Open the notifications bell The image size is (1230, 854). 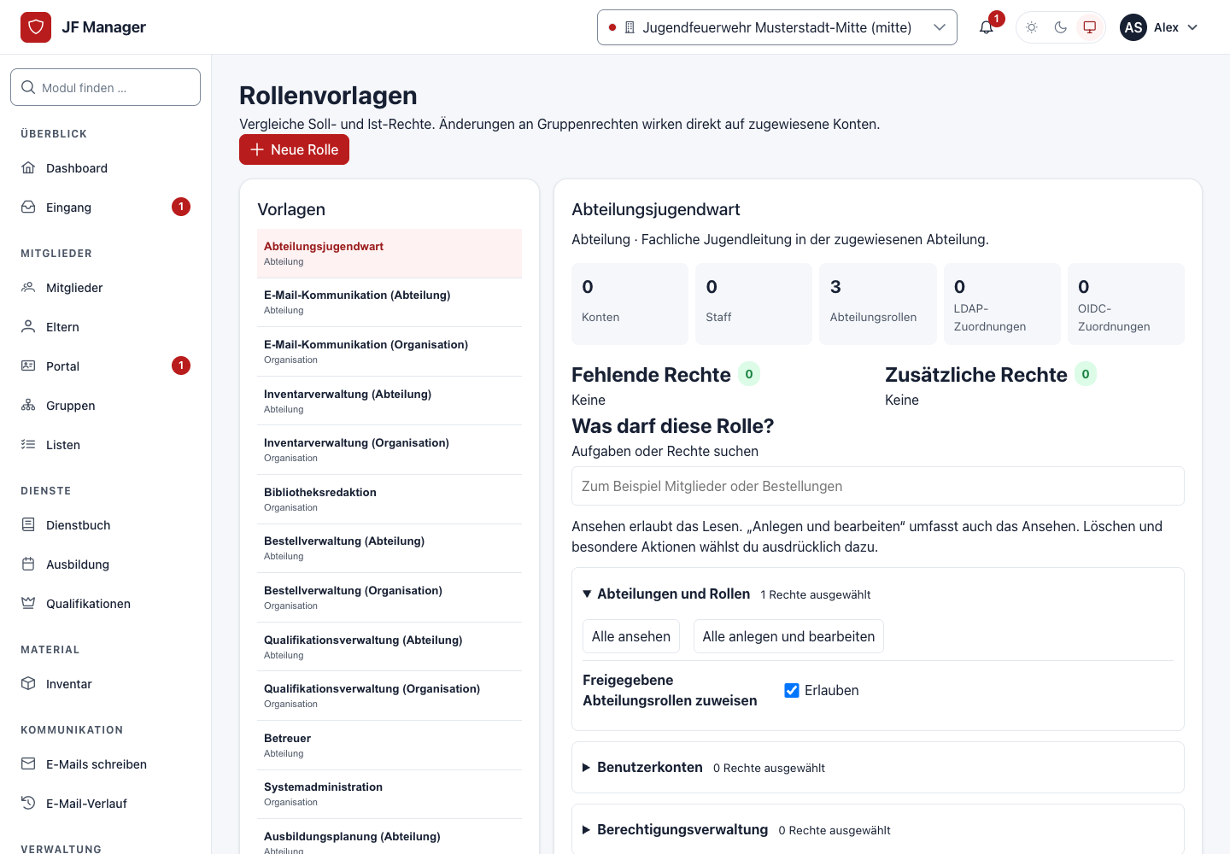tap(987, 27)
